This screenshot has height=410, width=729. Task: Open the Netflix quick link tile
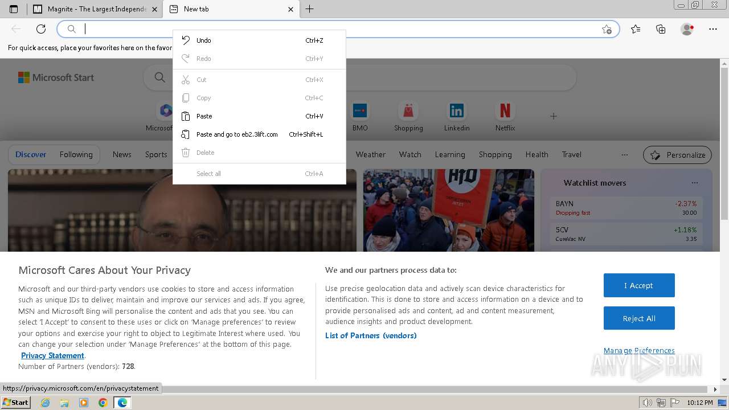click(x=505, y=116)
